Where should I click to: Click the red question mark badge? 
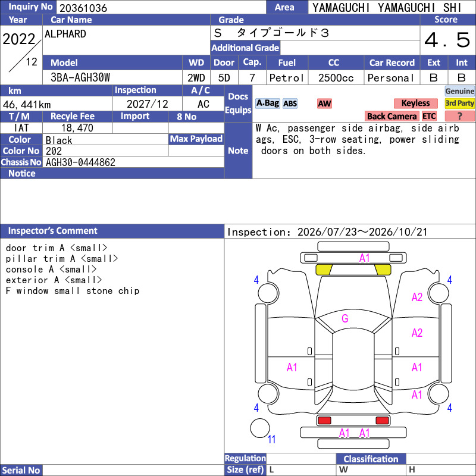459,116
